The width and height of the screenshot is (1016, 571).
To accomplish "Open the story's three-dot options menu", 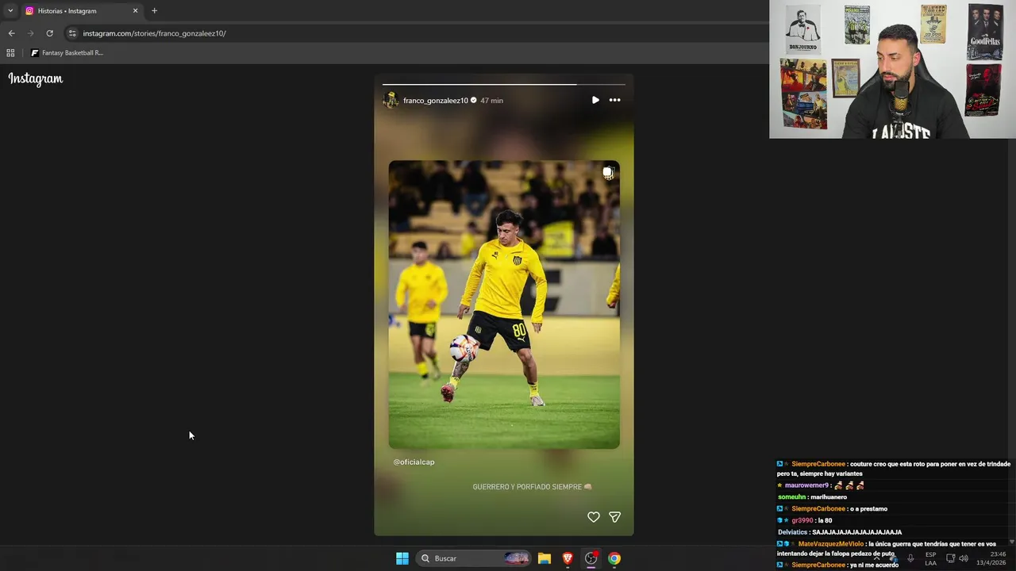I will point(614,100).
